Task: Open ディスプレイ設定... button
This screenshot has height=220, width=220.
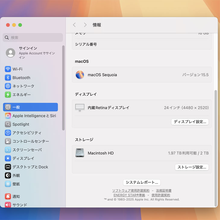Action: pos(190,122)
